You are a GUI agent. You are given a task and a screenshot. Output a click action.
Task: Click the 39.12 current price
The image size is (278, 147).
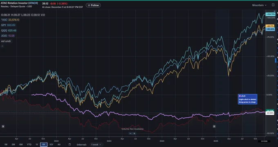pos(45,4)
